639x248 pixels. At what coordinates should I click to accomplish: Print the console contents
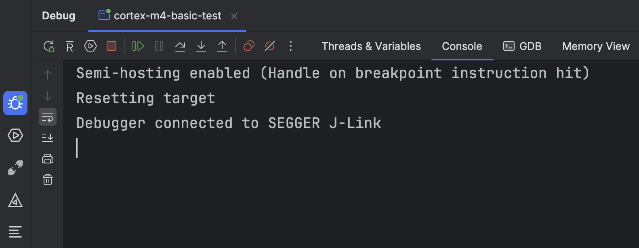pos(48,158)
